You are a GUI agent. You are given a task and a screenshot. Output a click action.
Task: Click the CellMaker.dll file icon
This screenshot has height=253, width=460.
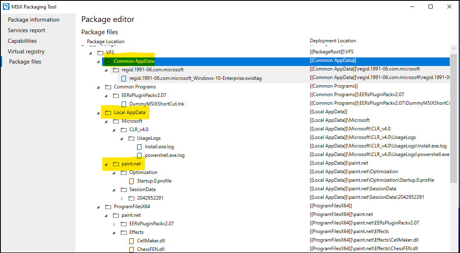click(131, 240)
